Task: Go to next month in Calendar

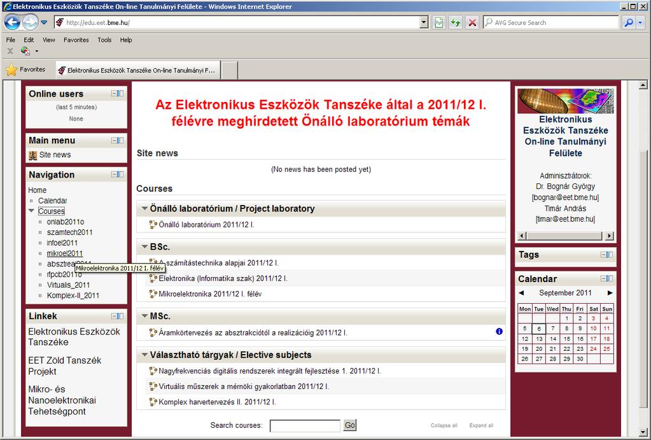Action: coord(610,293)
